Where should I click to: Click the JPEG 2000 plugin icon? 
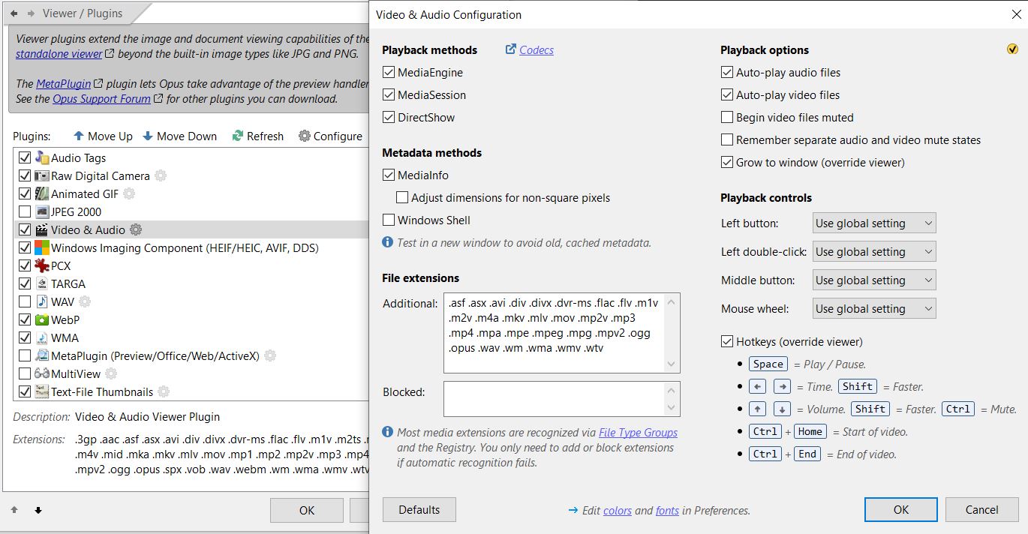[42, 211]
